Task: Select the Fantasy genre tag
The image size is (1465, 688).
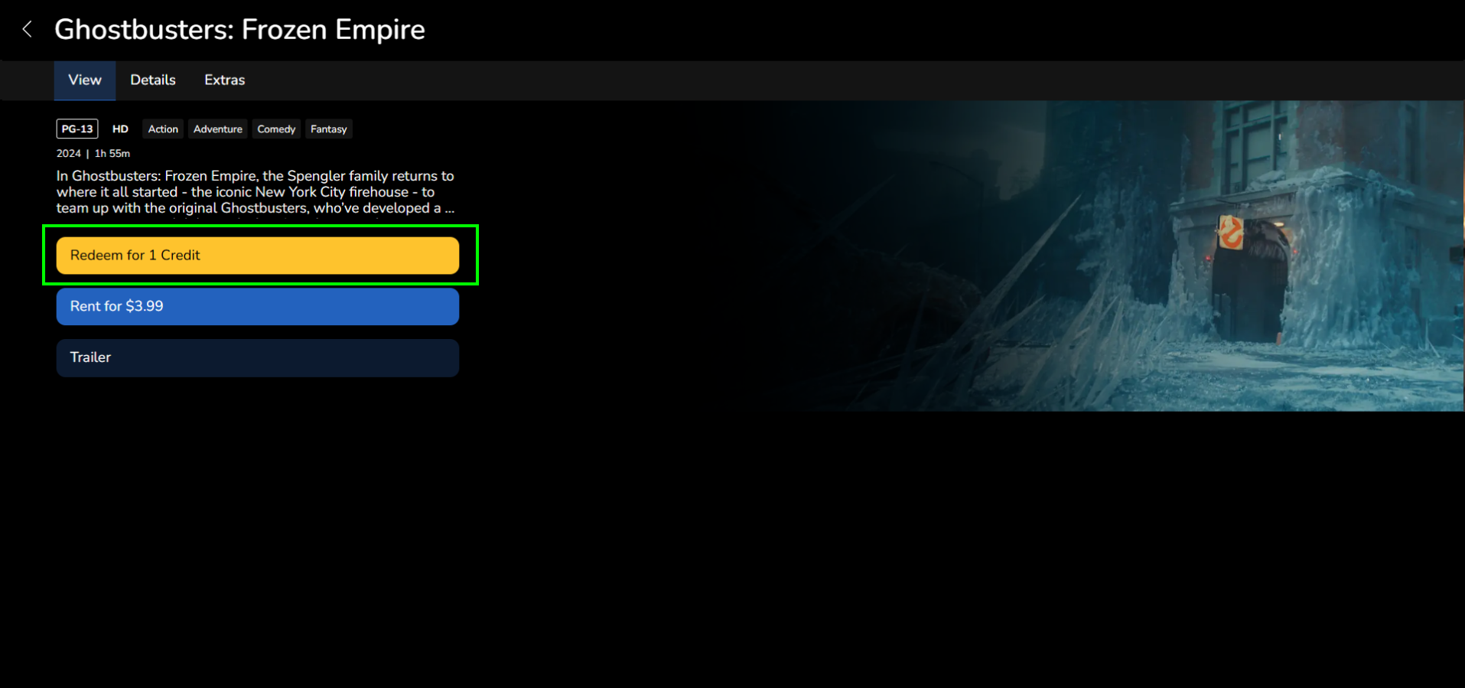Action: pyautogui.click(x=329, y=129)
